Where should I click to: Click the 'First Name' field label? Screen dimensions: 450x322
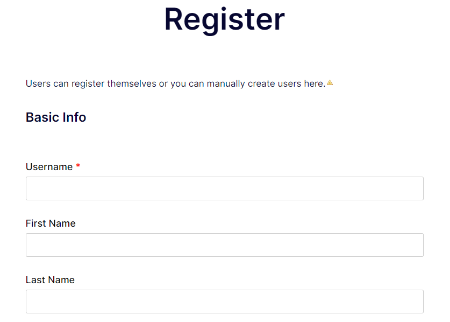tap(50, 223)
